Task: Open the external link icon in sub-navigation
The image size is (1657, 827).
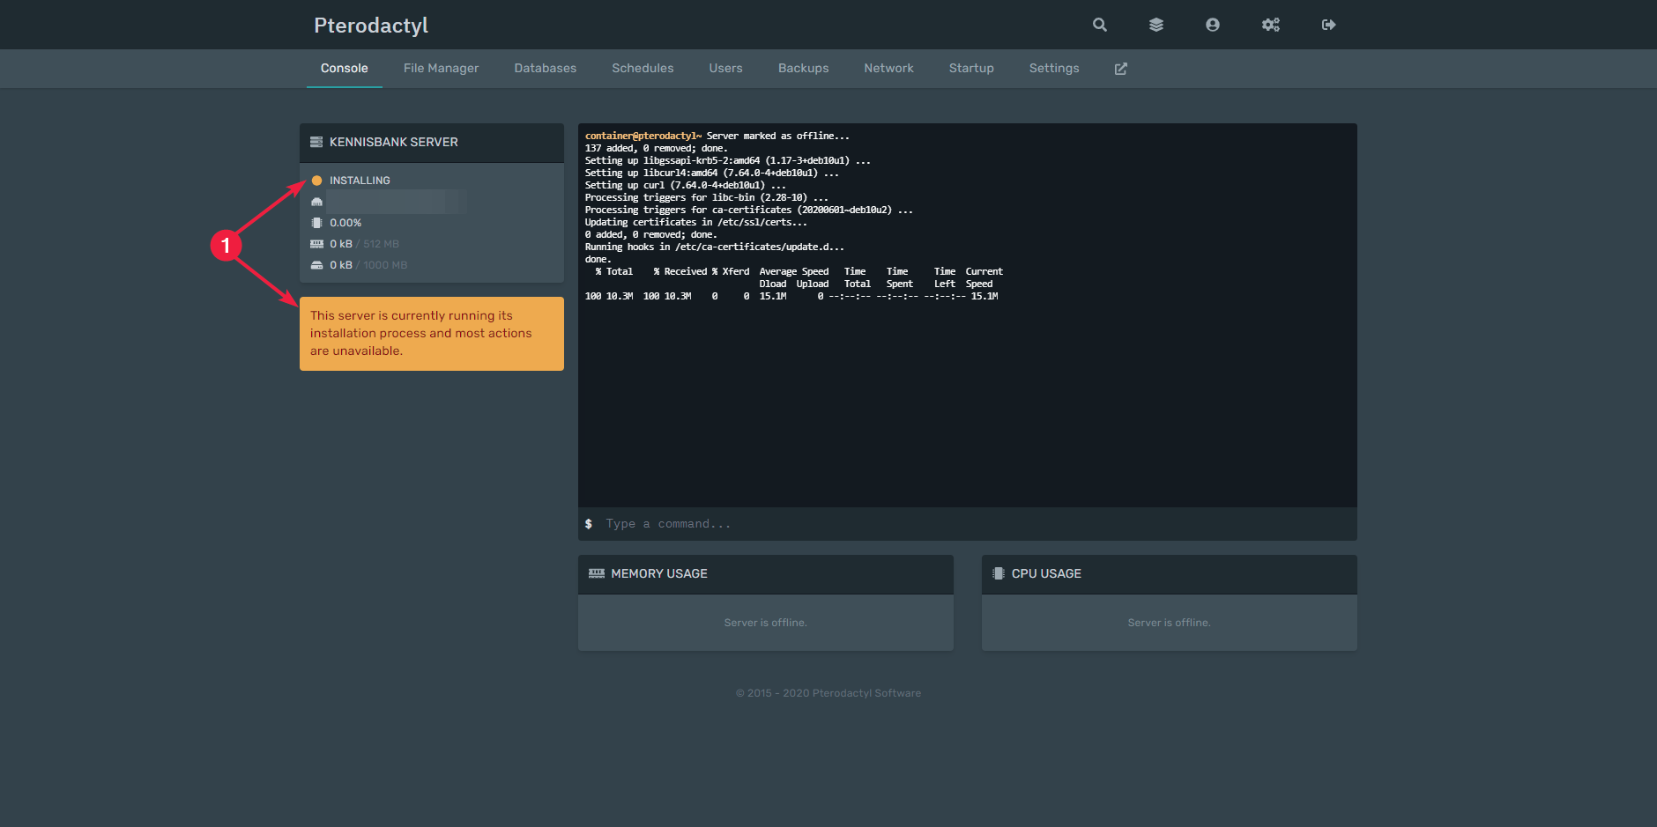Action: [x=1121, y=69]
